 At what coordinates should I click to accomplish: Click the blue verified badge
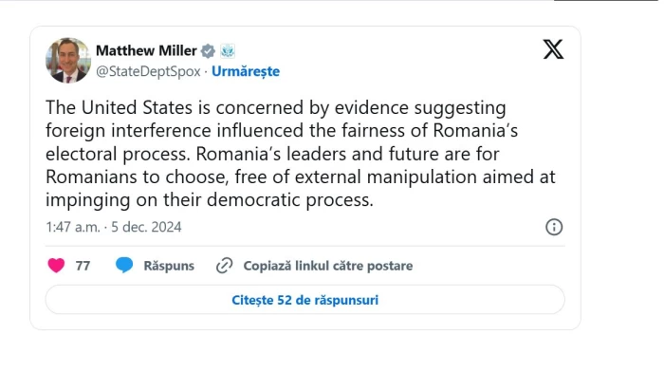click(208, 50)
